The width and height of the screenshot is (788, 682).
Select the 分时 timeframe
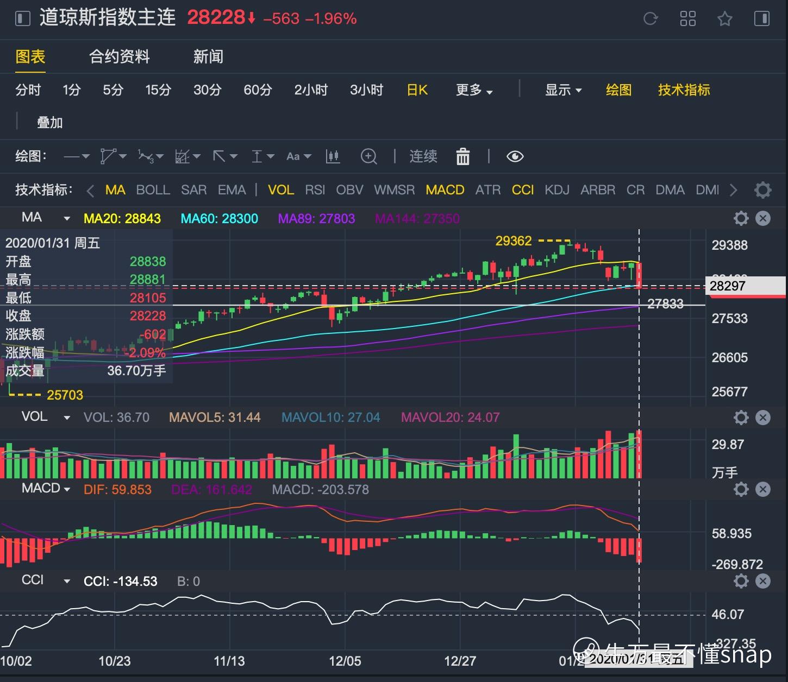[x=28, y=90]
